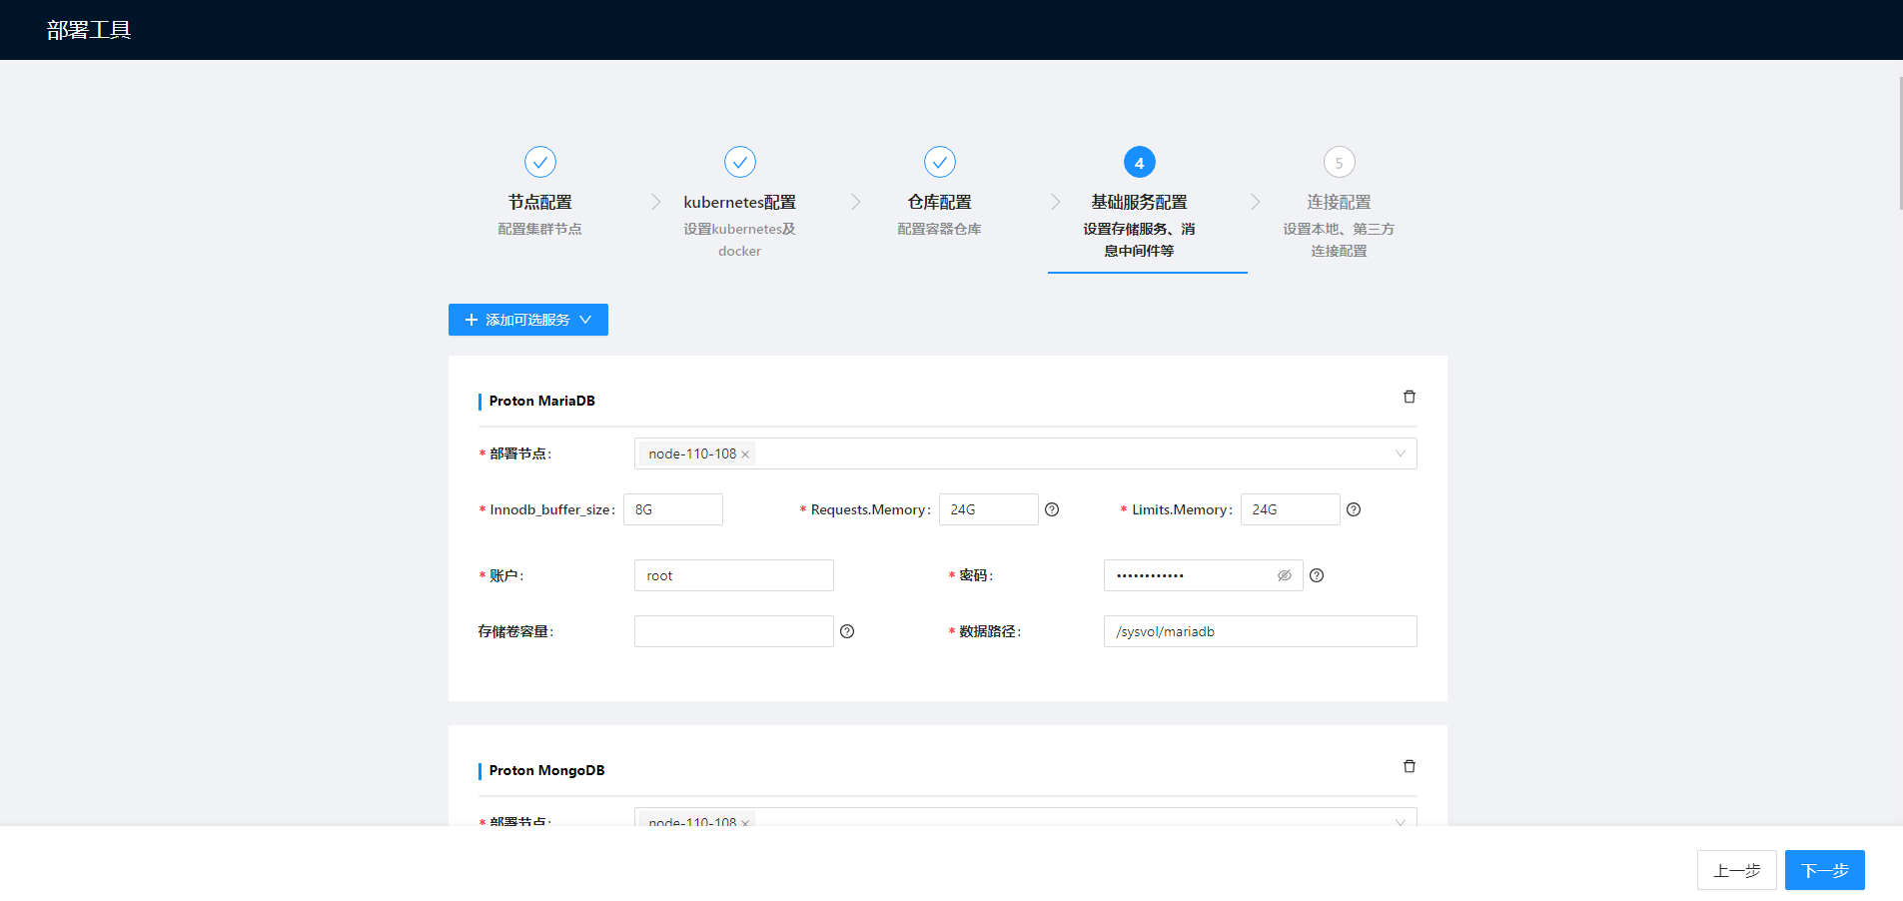Viewport: 1903px width, 901px height.
Task: Select current step 基础服务配置
Action: coord(1139,202)
